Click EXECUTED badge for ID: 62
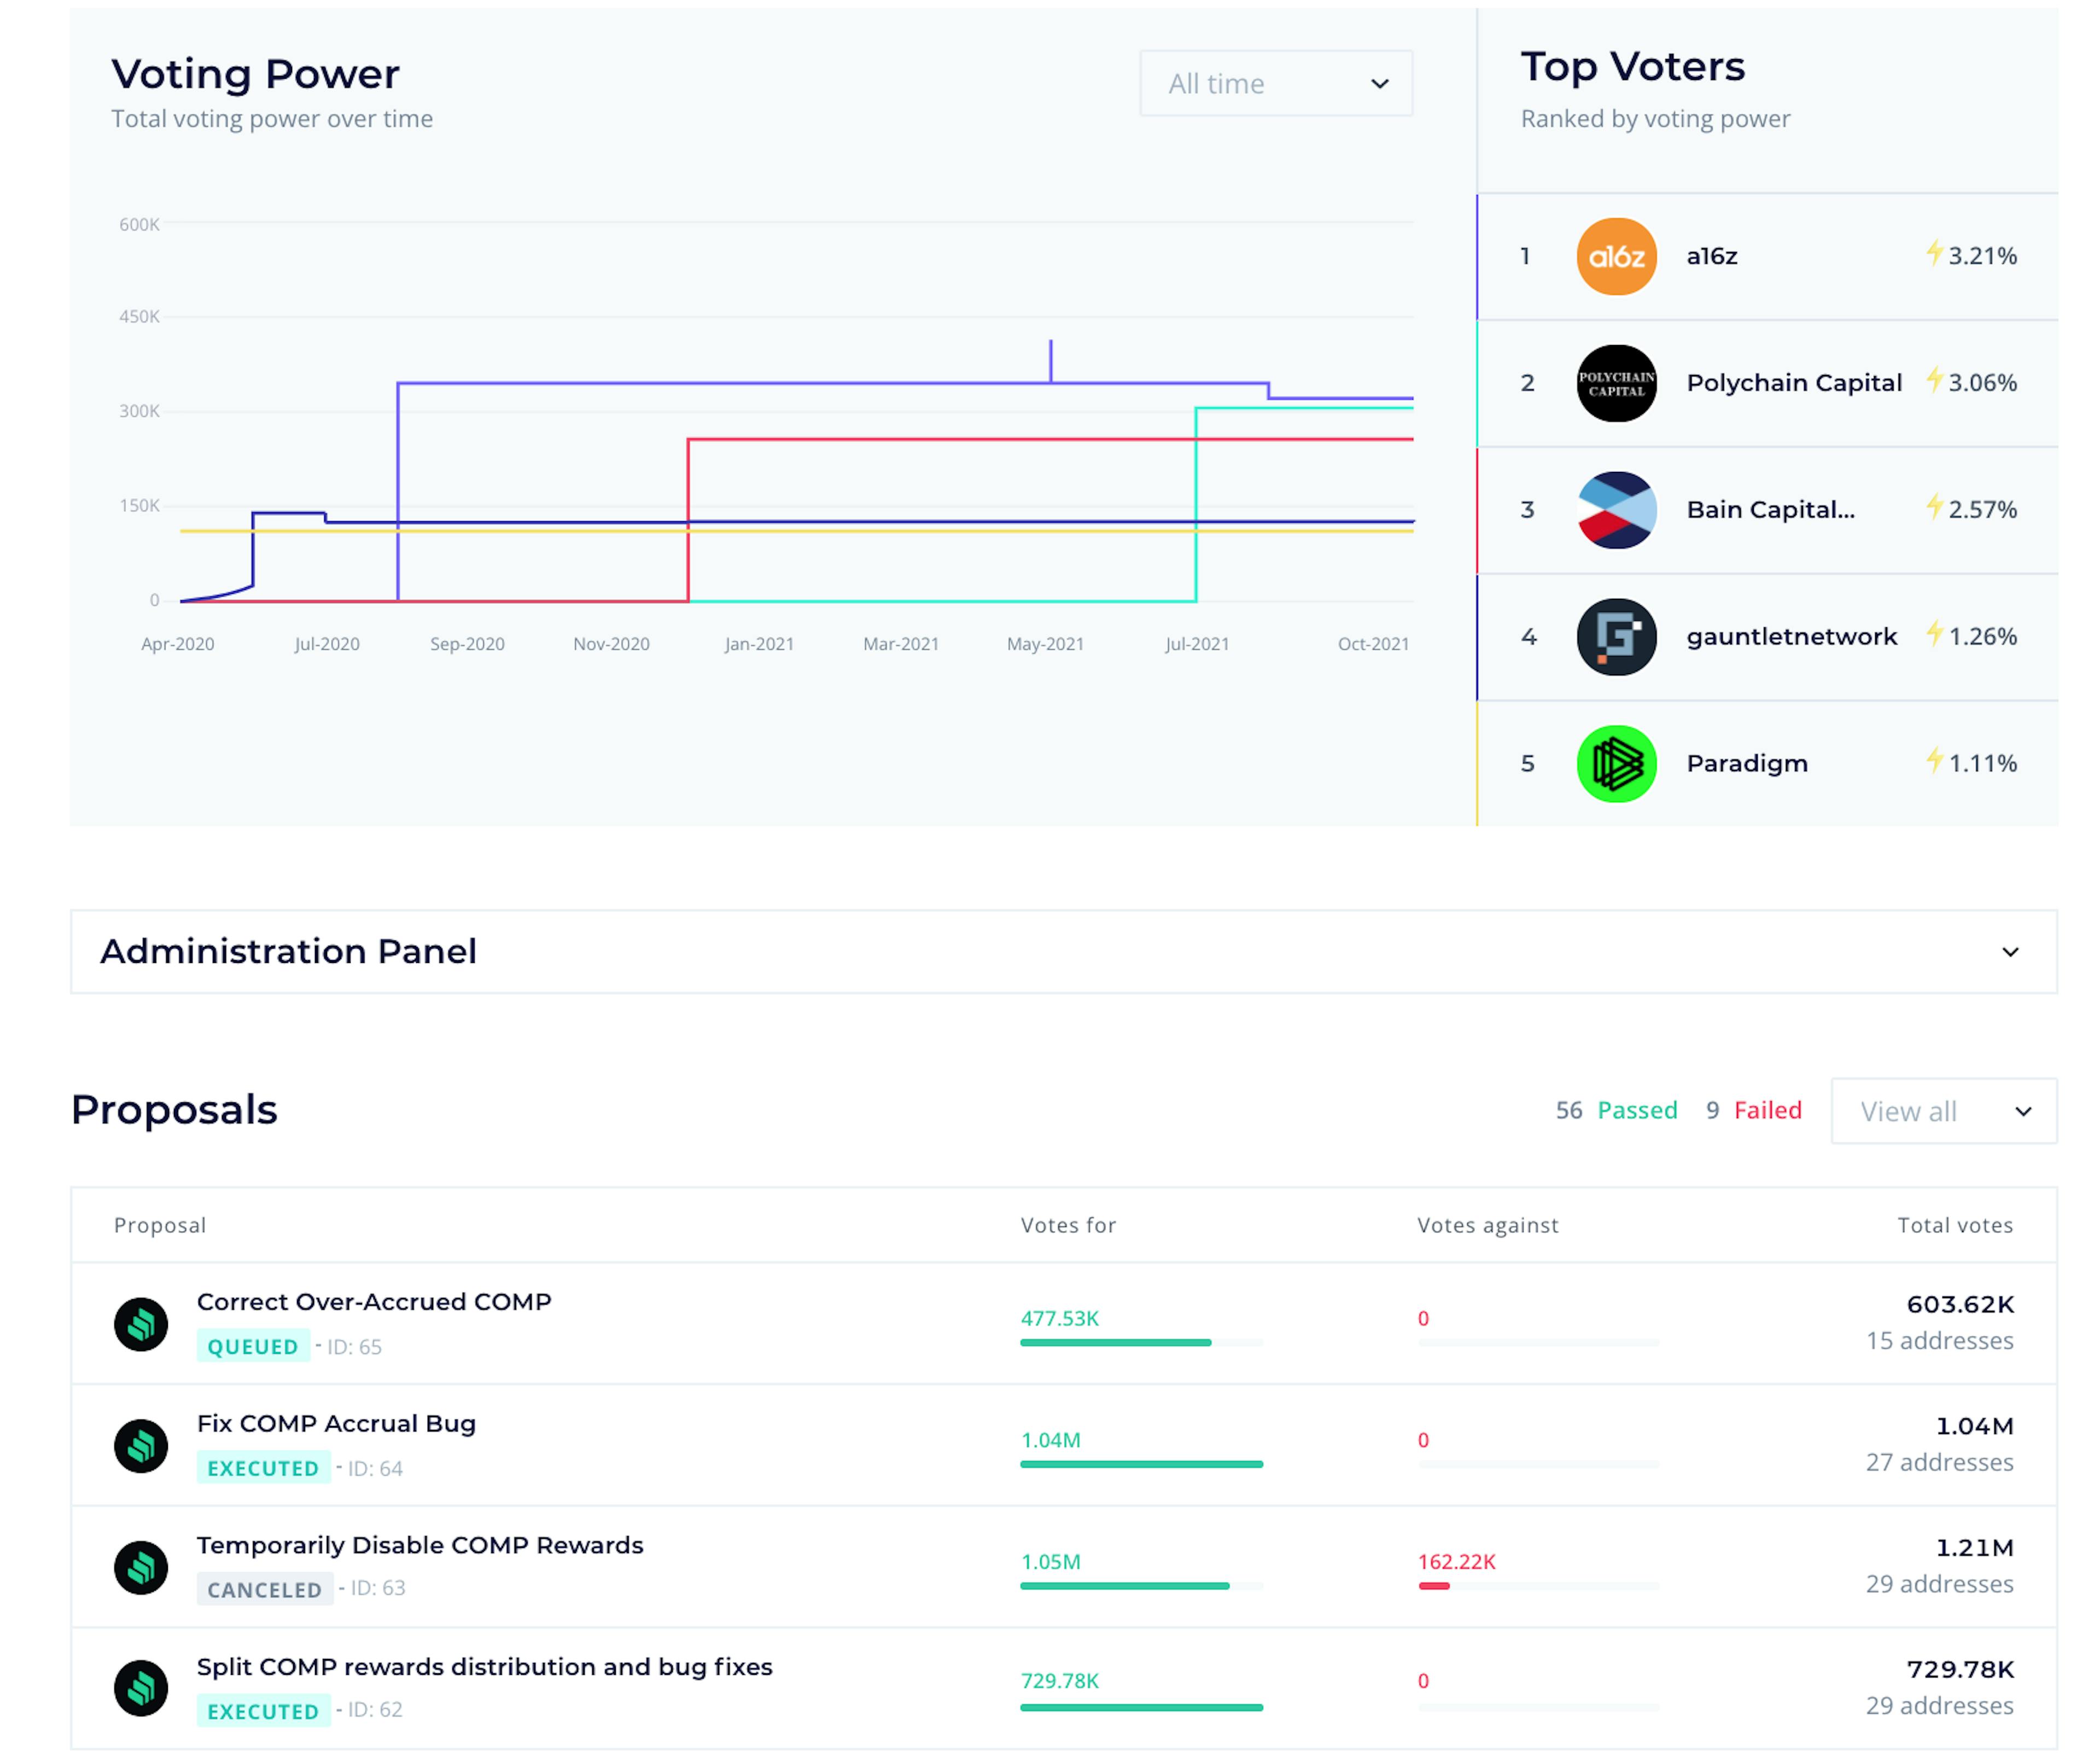2100x1753 pixels. point(263,1711)
